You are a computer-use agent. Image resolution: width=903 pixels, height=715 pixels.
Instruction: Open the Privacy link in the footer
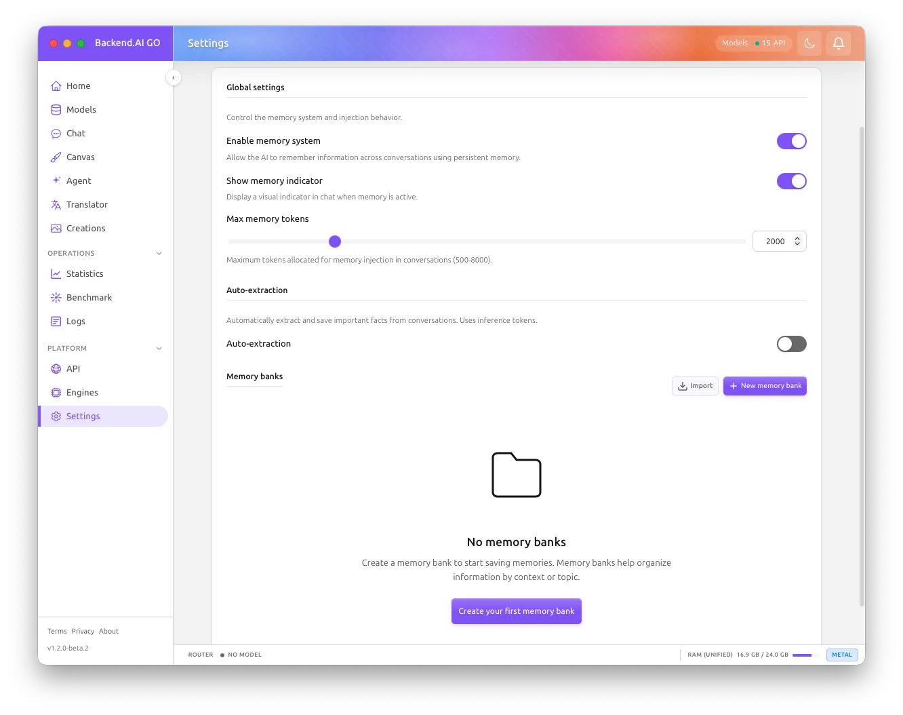[83, 631]
